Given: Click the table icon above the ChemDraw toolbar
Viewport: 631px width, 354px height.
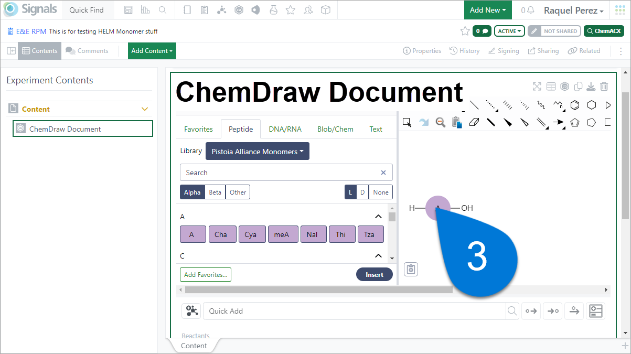Looking at the screenshot, I should click(551, 87).
